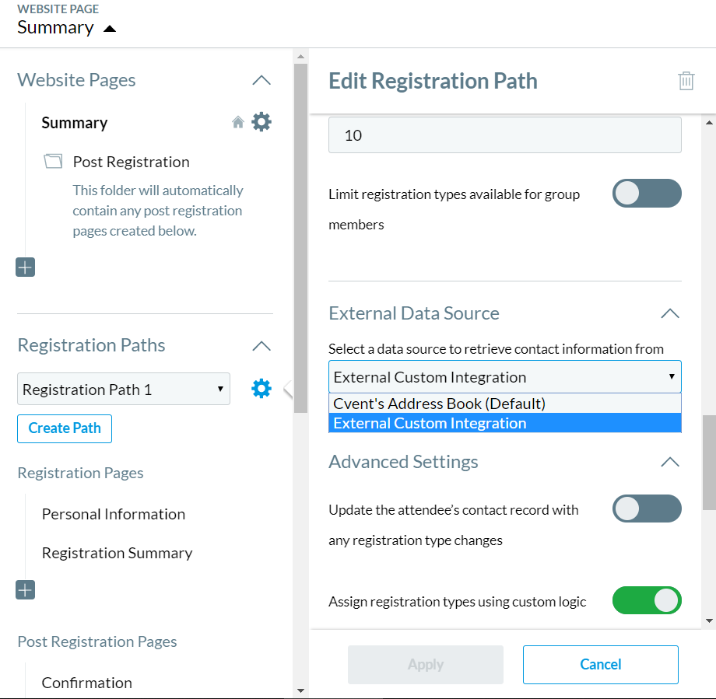Enable limiting registration types for group members
The width and height of the screenshot is (716, 699).
coord(647,194)
